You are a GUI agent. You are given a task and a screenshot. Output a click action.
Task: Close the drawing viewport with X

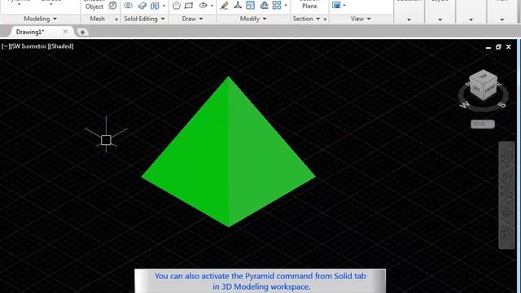(508, 47)
